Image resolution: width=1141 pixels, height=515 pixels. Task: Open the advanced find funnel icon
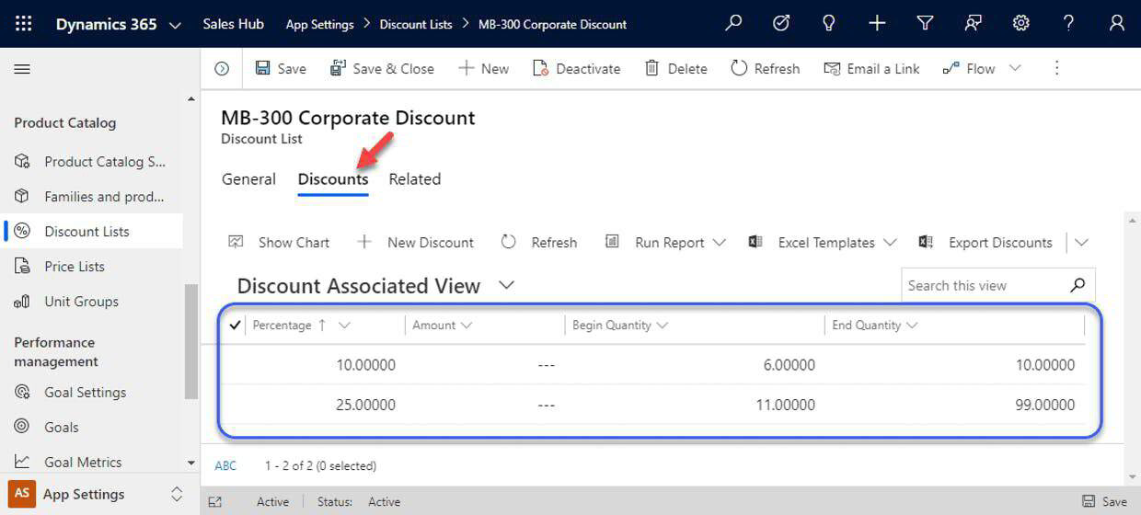pos(925,24)
